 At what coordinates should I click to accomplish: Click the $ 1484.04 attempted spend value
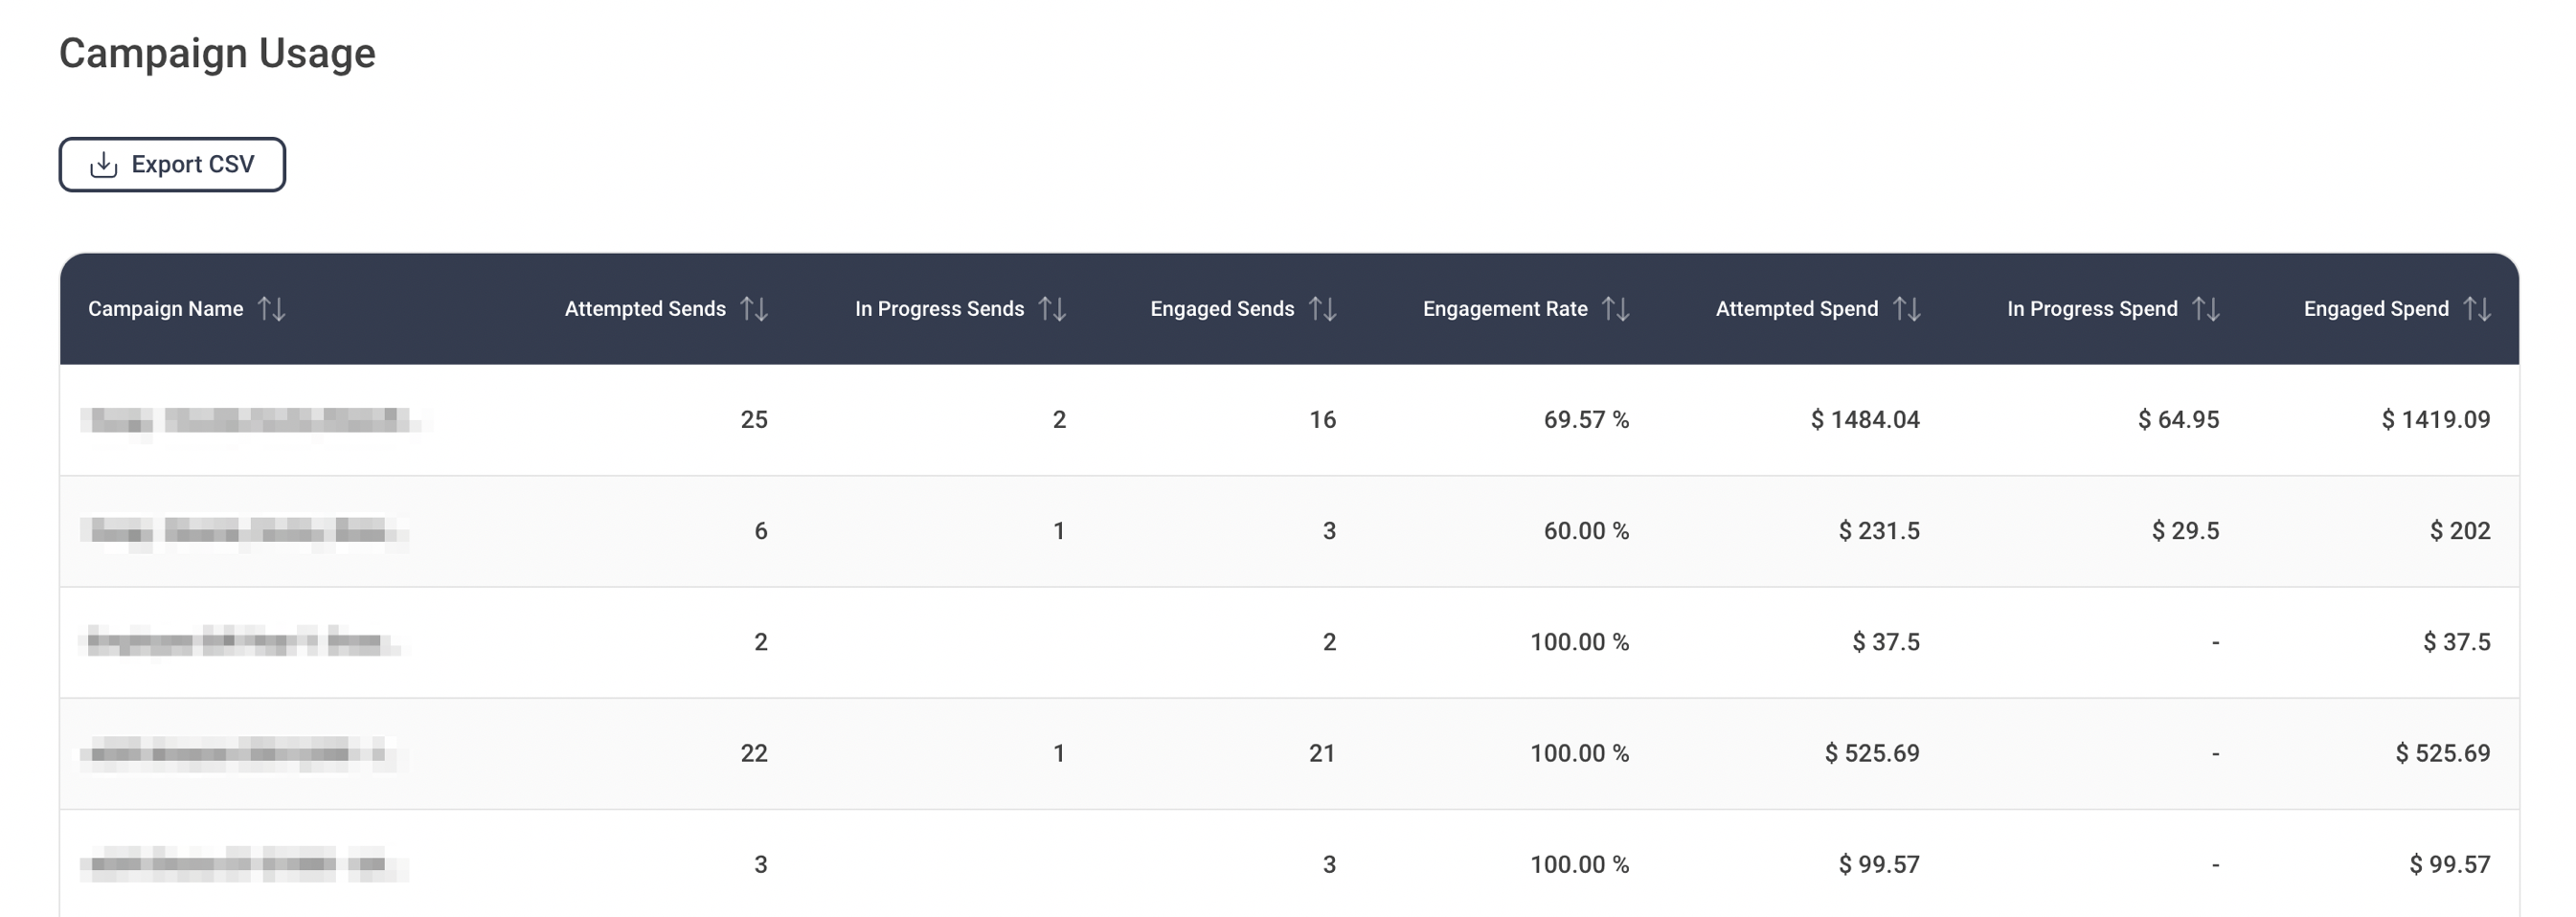[1865, 420]
